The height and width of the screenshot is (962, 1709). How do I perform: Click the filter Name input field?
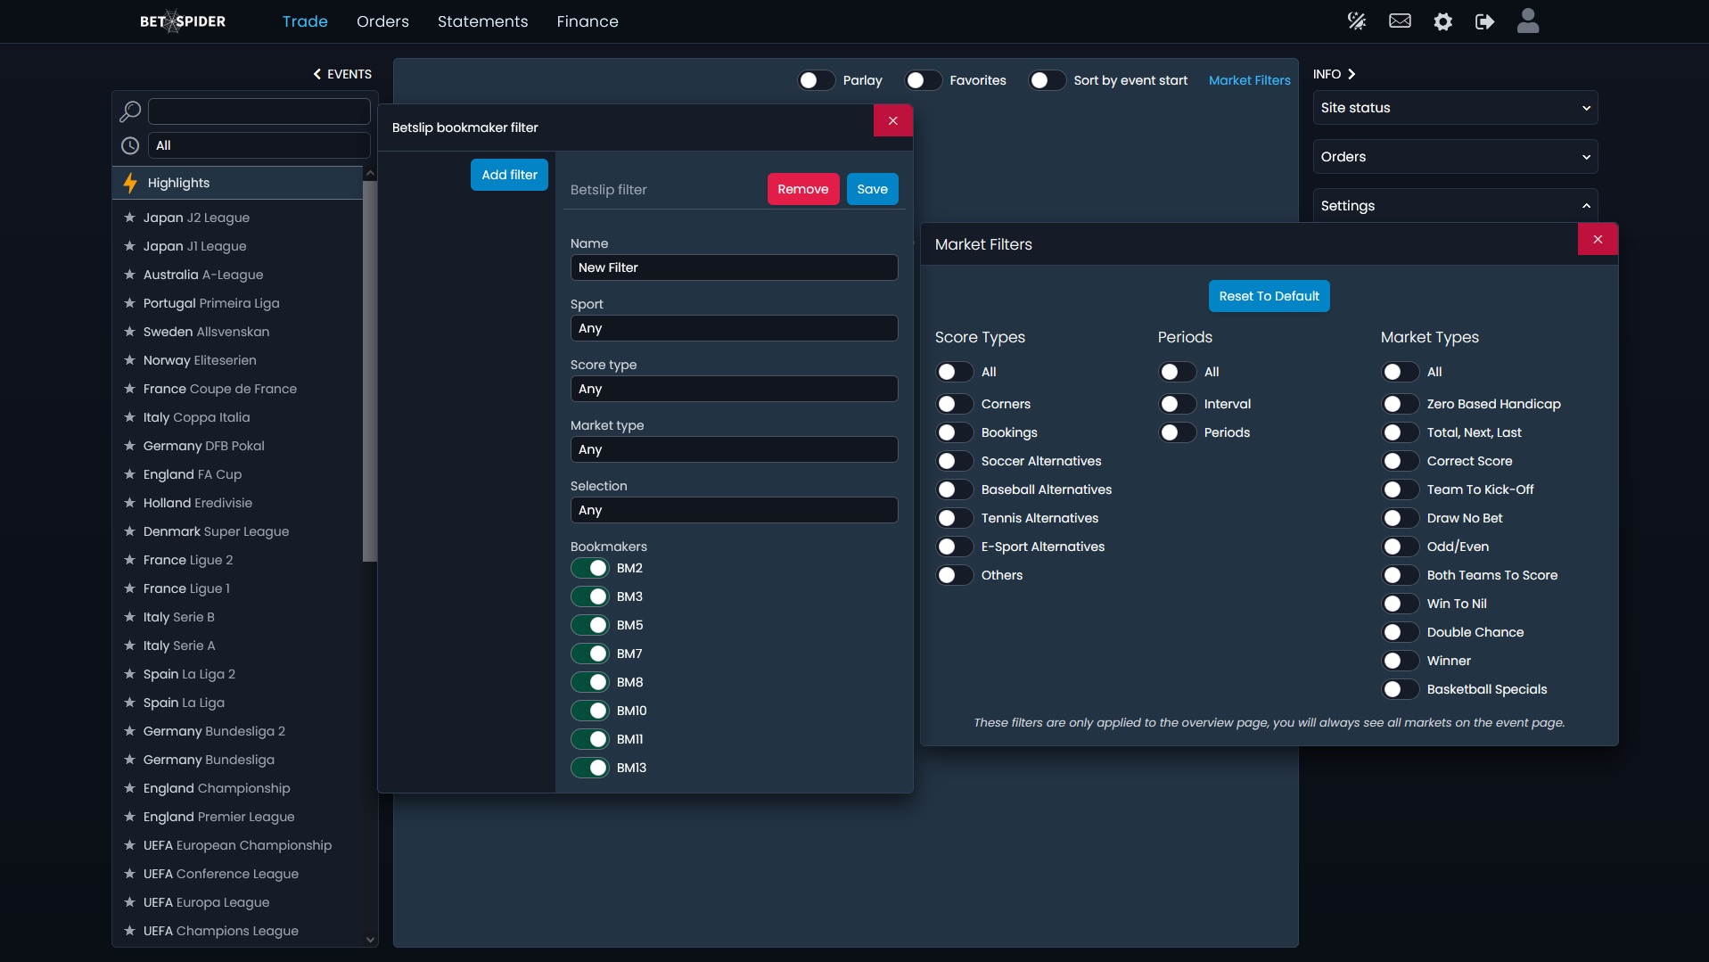tap(733, 267)
